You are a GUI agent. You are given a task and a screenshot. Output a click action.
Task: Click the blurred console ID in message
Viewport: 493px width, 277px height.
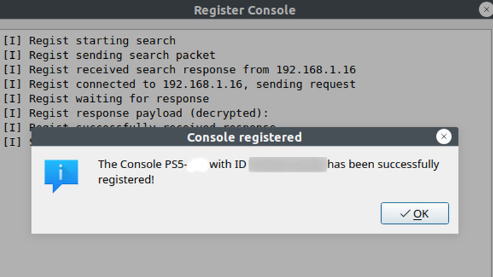point(288,165)
